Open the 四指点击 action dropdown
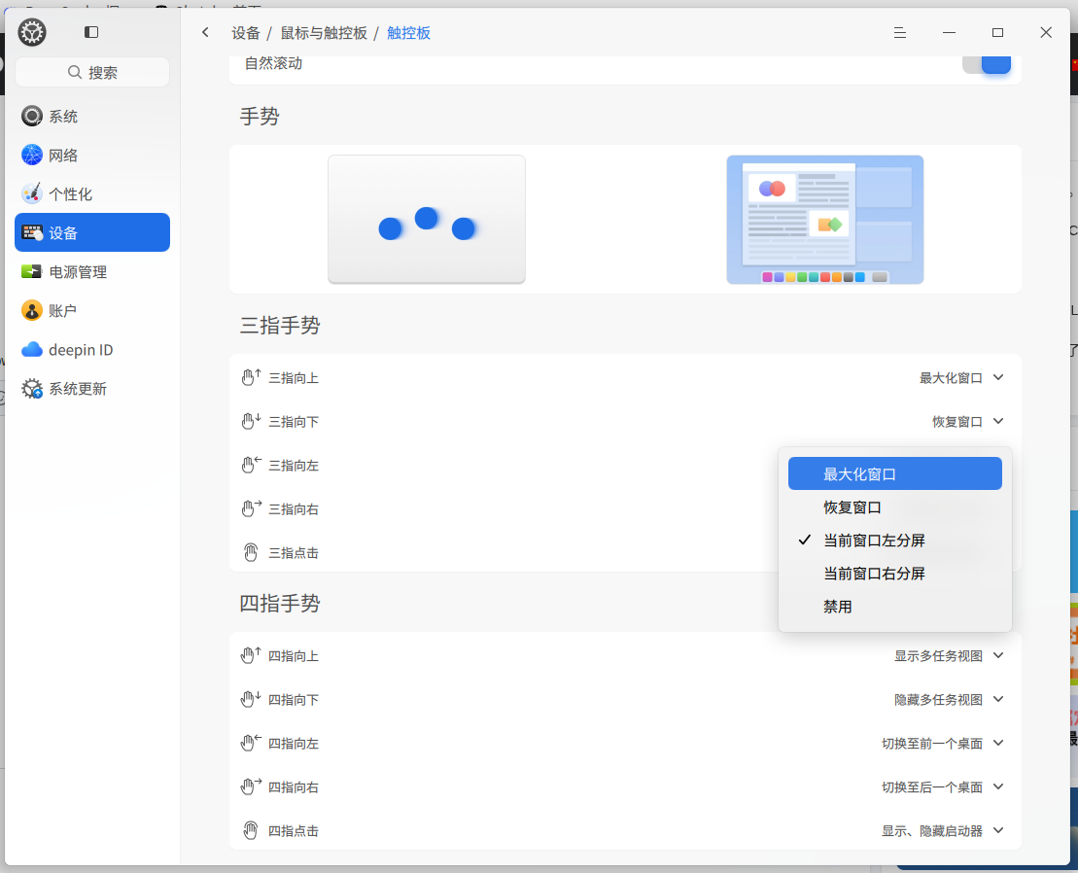This screenshot has height=873, width=1078. tap(943, 830)
